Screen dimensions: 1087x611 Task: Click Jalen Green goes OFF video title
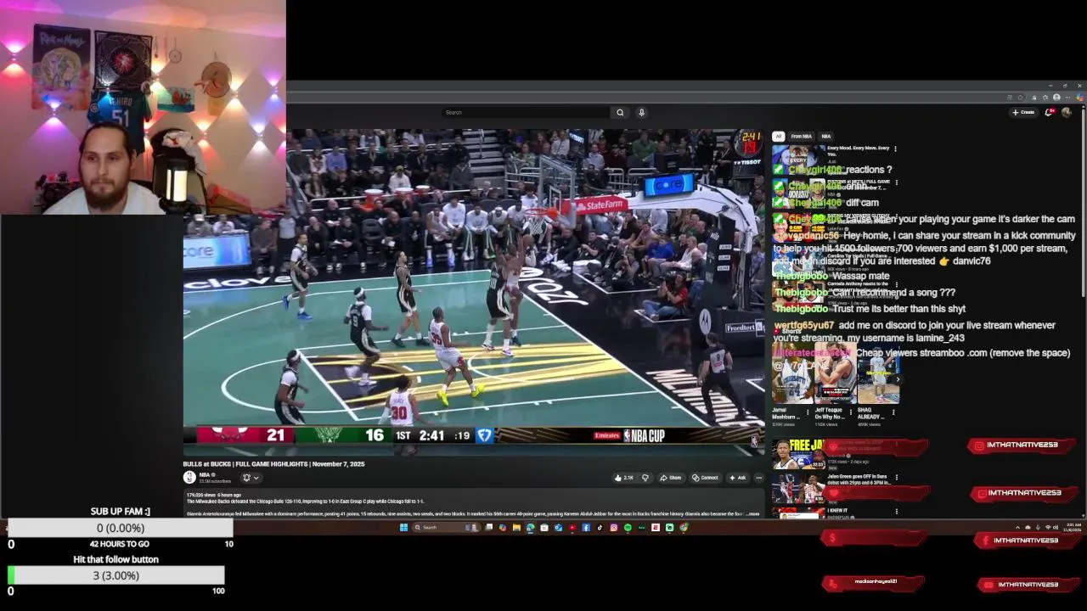coord(859,479)
